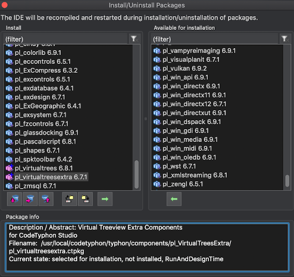The height and width of the screenshot is (277, 294).
Task: Select pl_win_directx11 6.9.1 in Available list
Action: 194,95
